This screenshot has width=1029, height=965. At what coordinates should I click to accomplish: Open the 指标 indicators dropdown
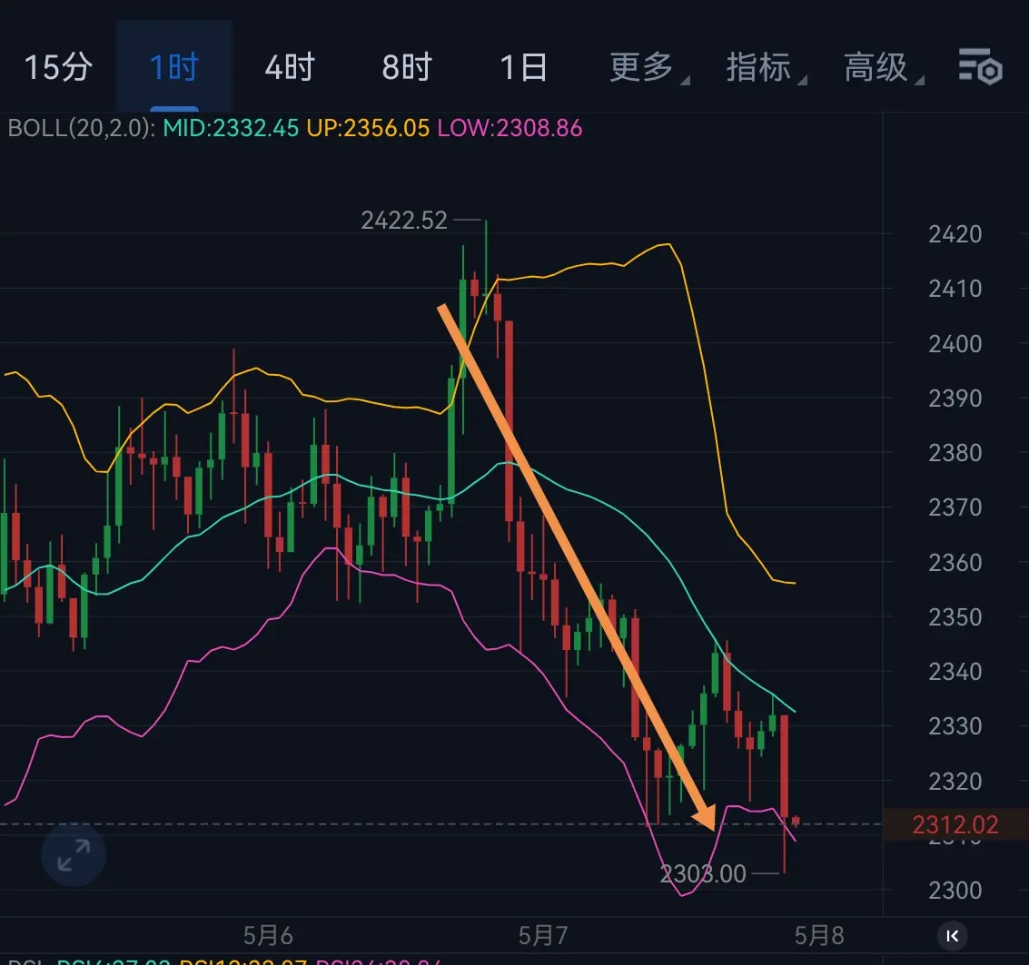766,67
